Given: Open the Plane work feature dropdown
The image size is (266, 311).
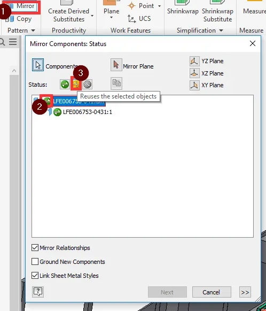Looking at the screenshot, I should (x=111, y=18).
